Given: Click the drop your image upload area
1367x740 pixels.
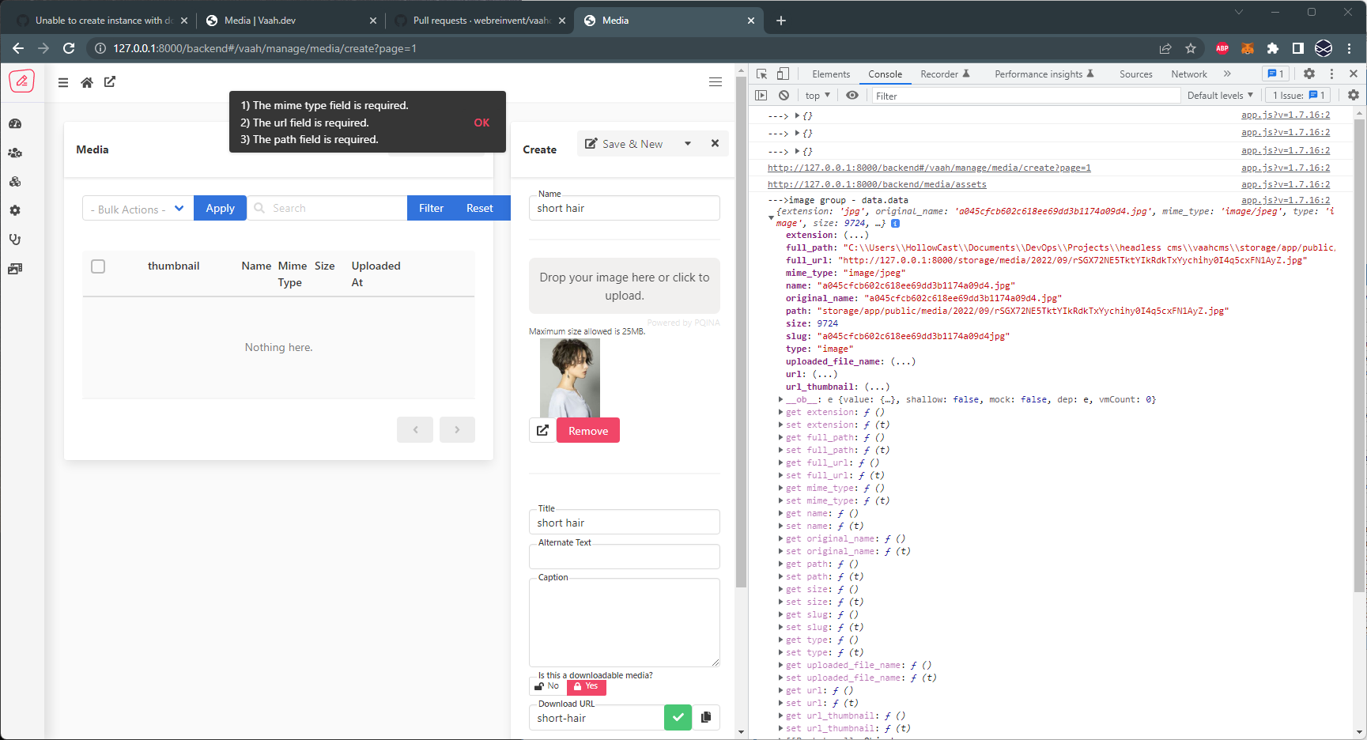Looking at the screenshot, I should tap(625, 286).
